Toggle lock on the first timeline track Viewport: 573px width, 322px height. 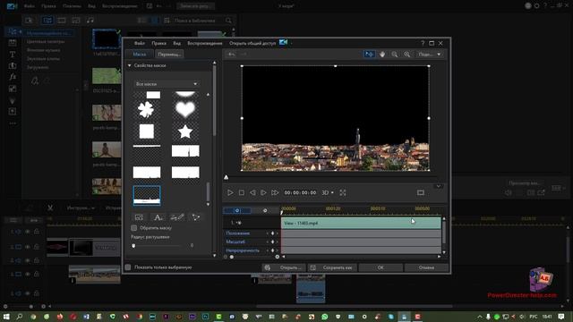[36, 232]
